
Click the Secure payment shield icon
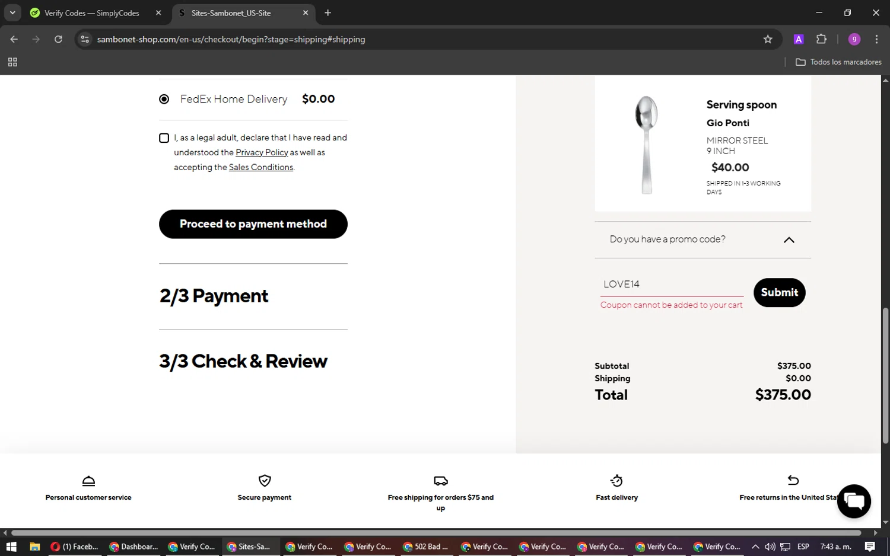coord(265,480)
